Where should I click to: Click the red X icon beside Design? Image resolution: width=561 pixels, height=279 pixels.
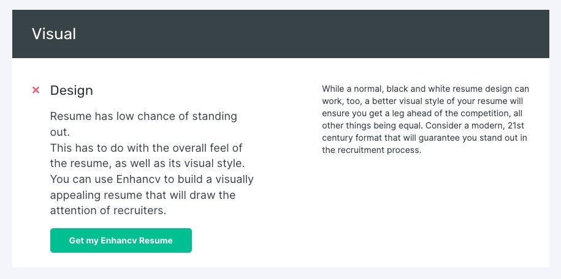click(36, 90)
